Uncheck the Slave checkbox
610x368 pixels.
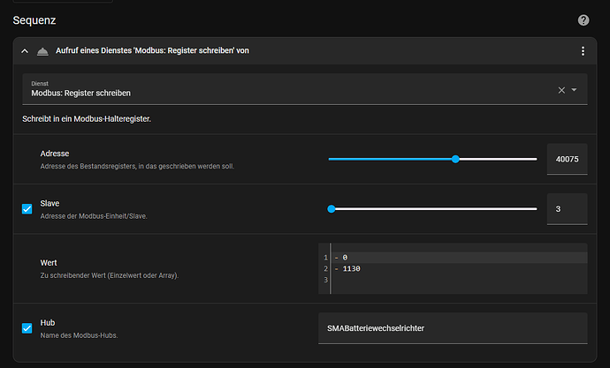(x=27, y=209)
